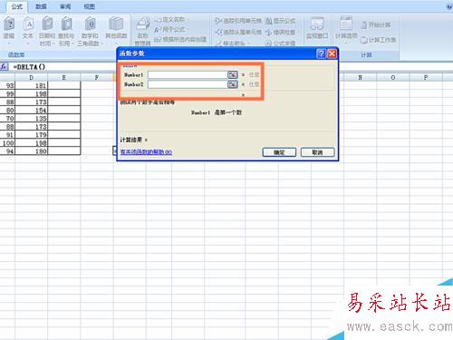This screenshot has width=453, height=340.
Task: Switch to the View (视图) tab
Action: pyautogui.click(x=89, y=6)
